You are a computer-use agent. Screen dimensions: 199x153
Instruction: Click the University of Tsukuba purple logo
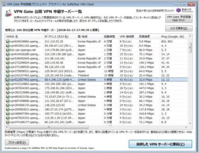click(178, 10)
